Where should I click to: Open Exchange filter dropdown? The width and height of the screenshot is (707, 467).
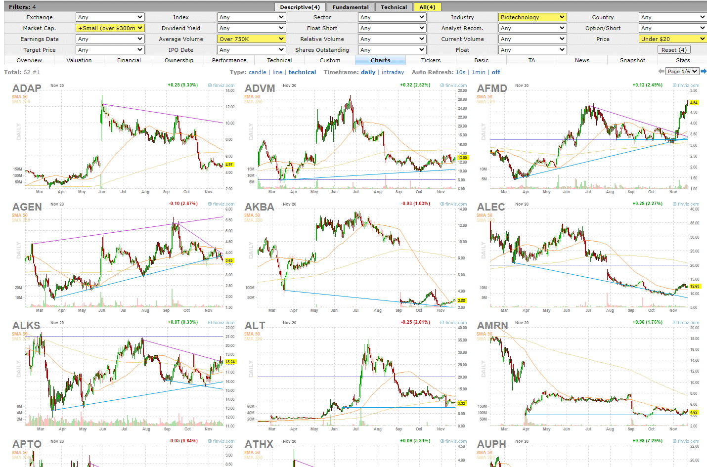pyautogui.click(x=110, y=17)
